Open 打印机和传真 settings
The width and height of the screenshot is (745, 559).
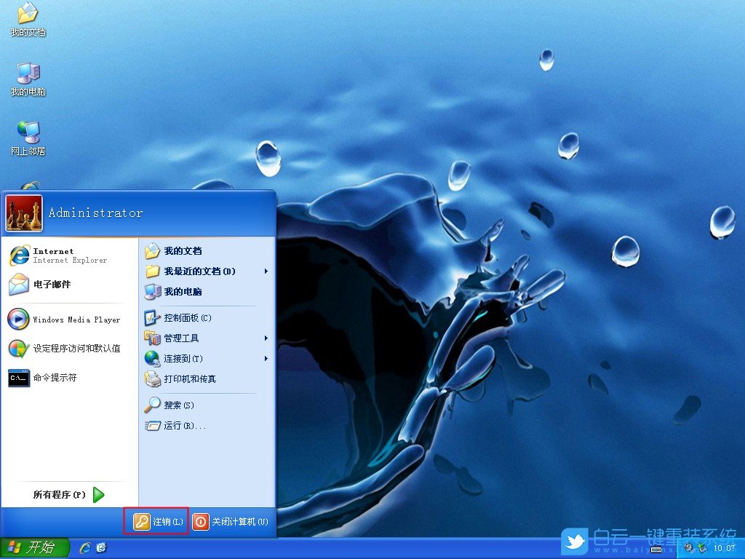[x=191, y=379]
